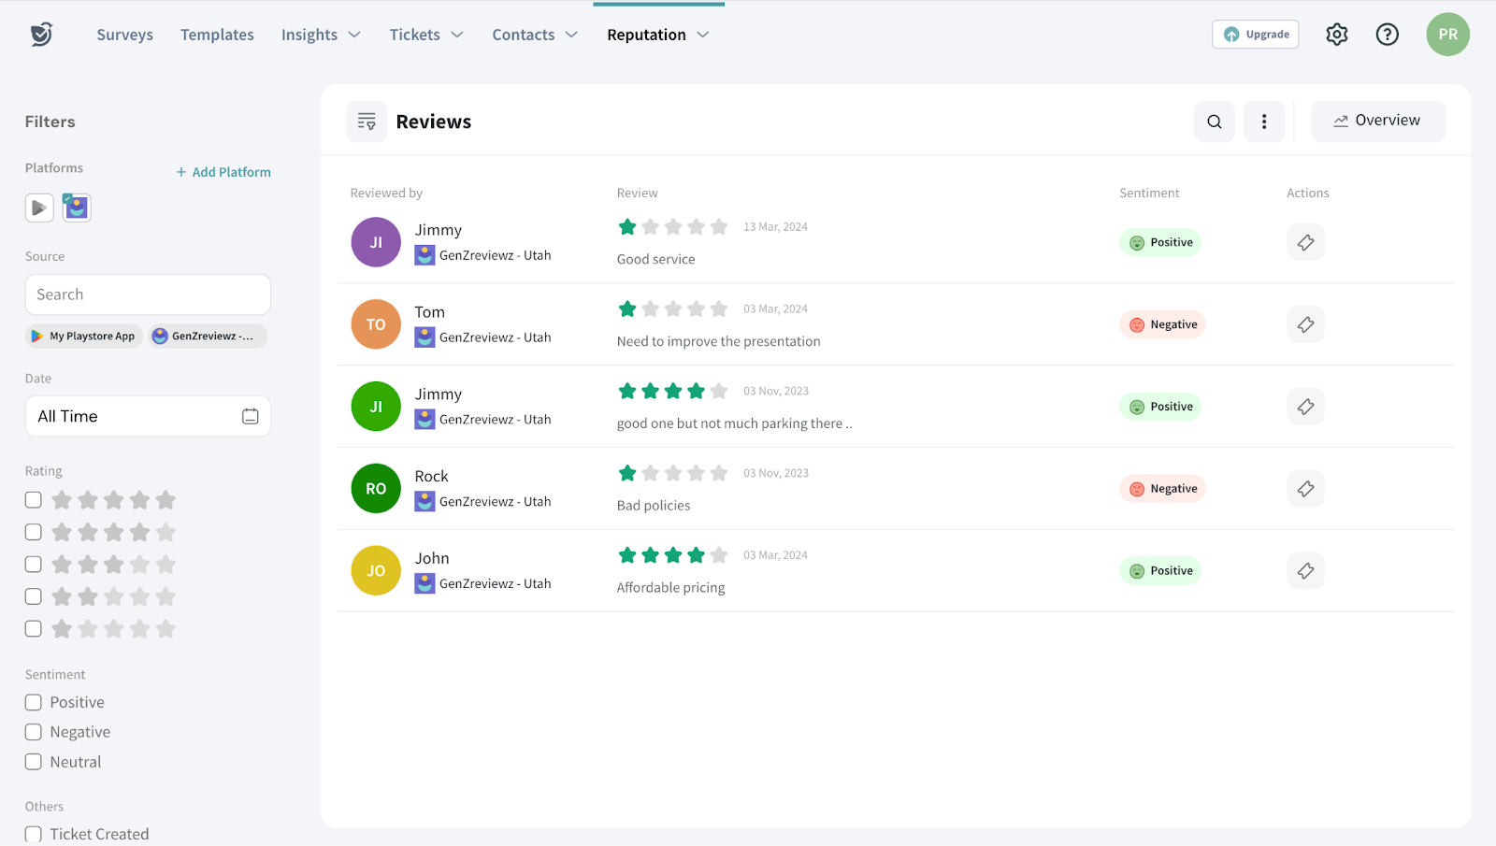
Task: Create ticket for Tom's review
Action: (1305, 324)
